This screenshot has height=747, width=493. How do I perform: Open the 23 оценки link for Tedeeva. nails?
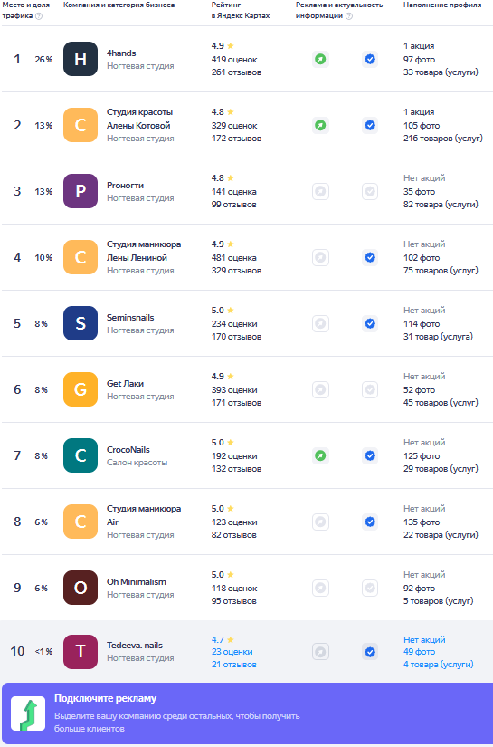(x=232, y=652)
